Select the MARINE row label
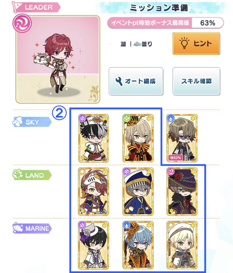The width and height of the screenshot is (233, 273). (x=32, y=228)
